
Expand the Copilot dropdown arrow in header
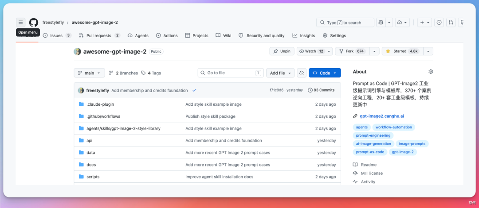pos(389,22)
